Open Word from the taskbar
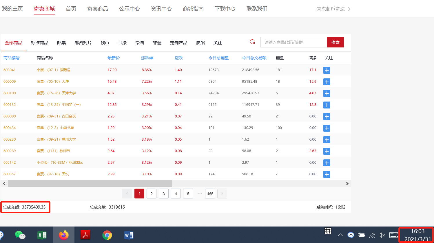The height and width of the screenshot is (243, 434). pyautogui.click(x=129, y=235)
